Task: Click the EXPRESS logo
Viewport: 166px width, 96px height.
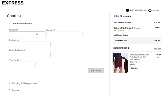Action: (x=13, y=3)
